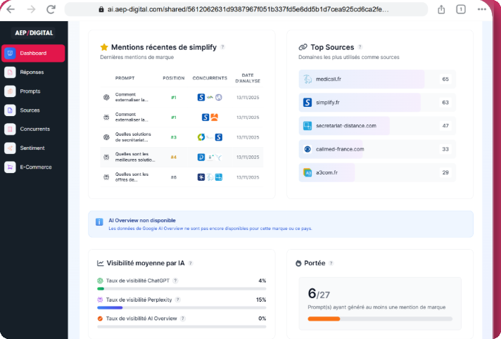Click the help icon beside Visibilité moyenne par IA
The image size is (501, 339).
pos(191,263)
